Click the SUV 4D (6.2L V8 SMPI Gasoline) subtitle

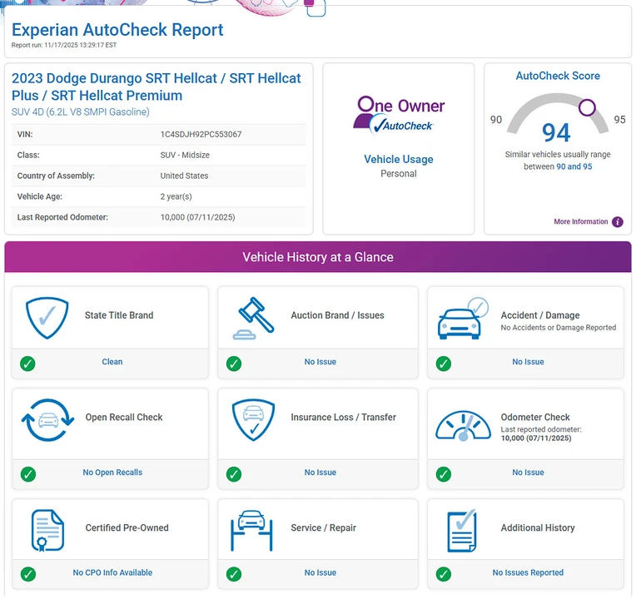click(x=80, y=111)
